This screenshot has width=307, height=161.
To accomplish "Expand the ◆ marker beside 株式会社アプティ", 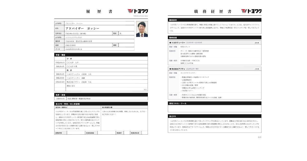I will pos(170,68).
